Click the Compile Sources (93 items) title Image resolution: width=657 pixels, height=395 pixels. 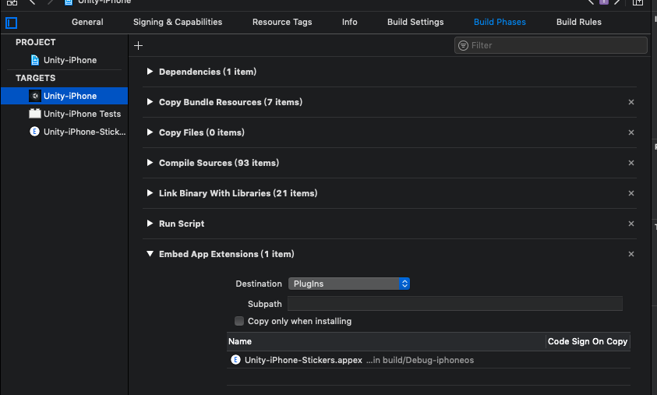[219, 163]
